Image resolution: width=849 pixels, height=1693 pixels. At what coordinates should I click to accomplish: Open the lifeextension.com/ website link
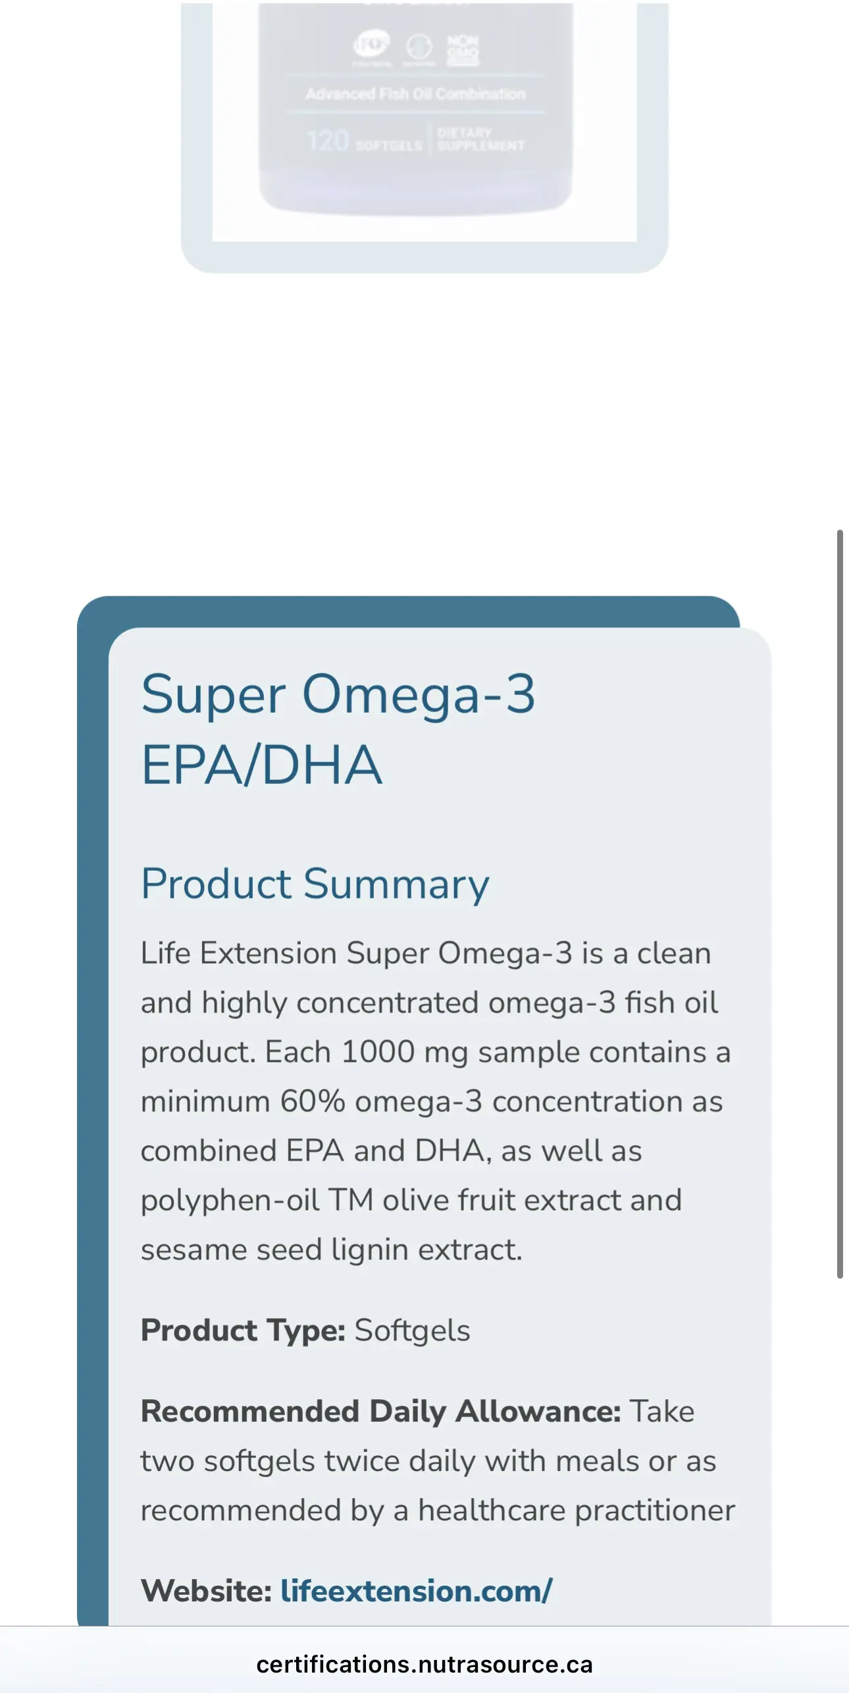click(x=417, y=1591)
